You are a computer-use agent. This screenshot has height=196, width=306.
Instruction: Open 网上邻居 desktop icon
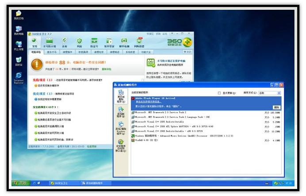19,46
